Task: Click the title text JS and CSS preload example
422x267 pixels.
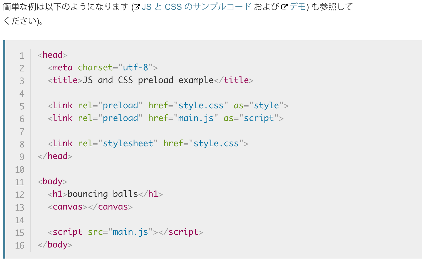Action: (x=148, y=80)
